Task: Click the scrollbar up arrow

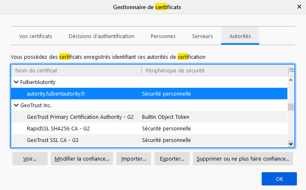Action: [291, 80]
